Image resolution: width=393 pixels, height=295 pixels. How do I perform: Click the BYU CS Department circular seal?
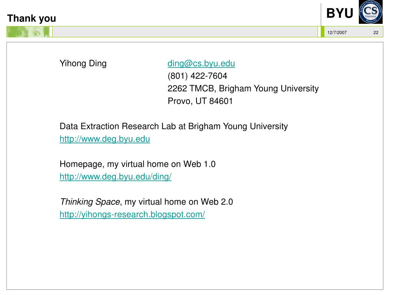click(x=370, y=12)
